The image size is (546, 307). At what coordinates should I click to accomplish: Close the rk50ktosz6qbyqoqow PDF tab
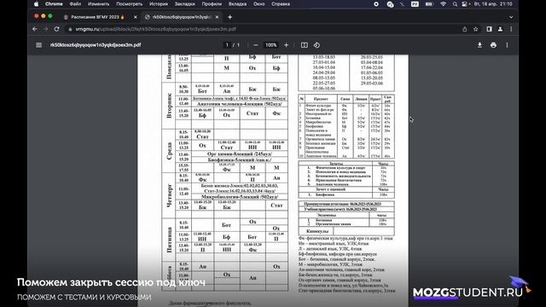(217, 17)
